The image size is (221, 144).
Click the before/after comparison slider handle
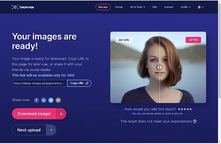(x=160, y=67)
